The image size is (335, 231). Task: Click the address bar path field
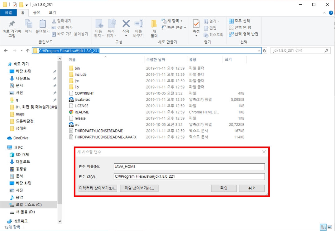[146, 51]
